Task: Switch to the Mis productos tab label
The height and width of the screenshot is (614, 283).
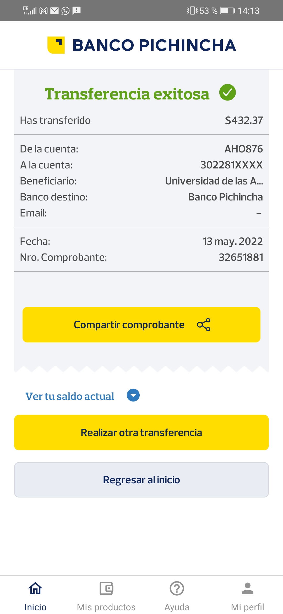Action: point(106,607)
